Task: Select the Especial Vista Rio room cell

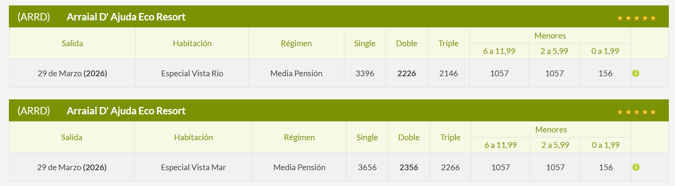Action: click(x=192, y=74)
